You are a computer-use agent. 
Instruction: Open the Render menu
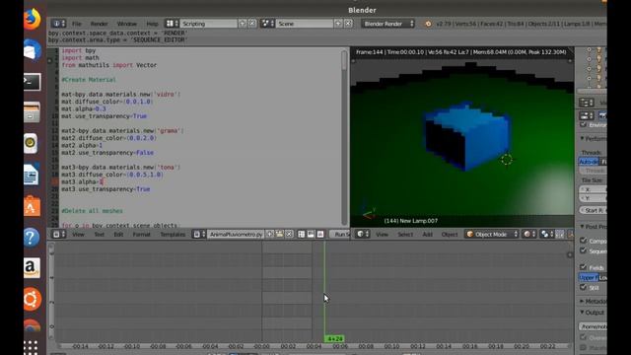pyautogui.click(x=99, y=24)
